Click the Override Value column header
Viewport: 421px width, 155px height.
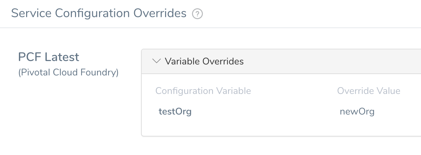[369, 91]
